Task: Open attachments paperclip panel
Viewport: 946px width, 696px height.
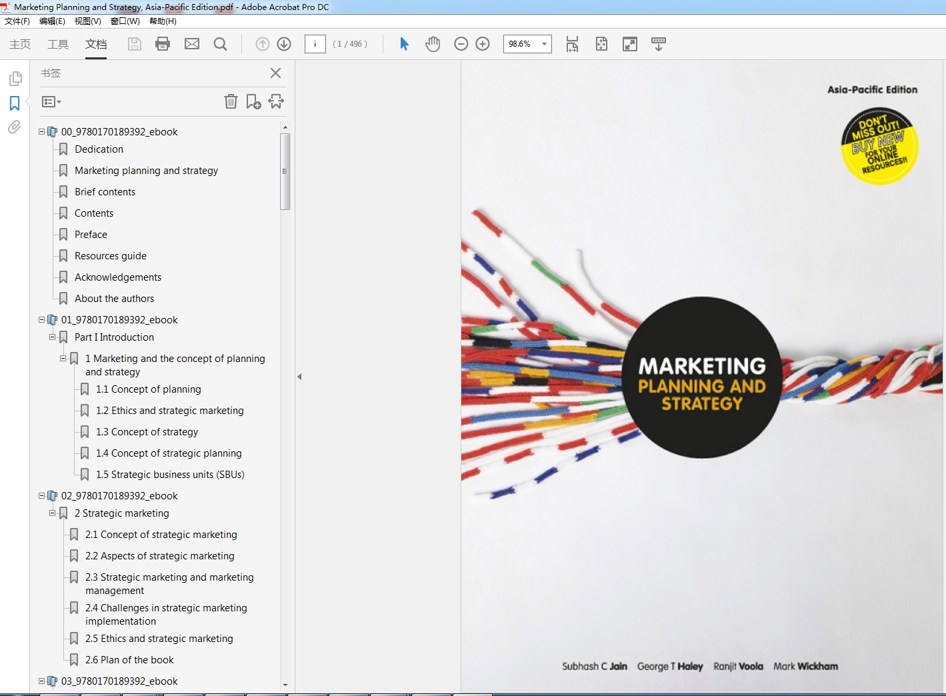Action: pyautogui.click(x=15, y=127)
